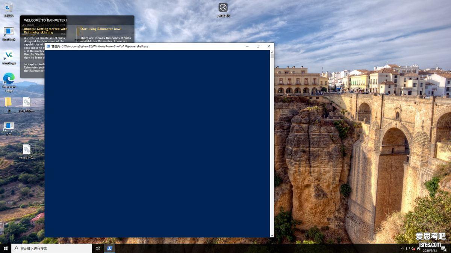Screen dimensions: 451x253
Task: Minimize the PowerShell window
Action: tap(247, 46)
